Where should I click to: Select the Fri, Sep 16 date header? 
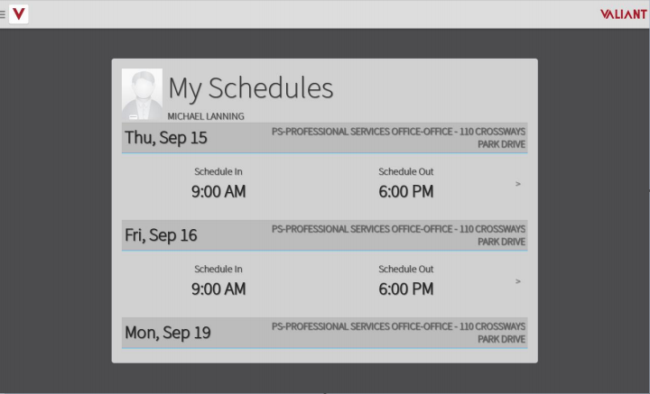click(161, 235)
